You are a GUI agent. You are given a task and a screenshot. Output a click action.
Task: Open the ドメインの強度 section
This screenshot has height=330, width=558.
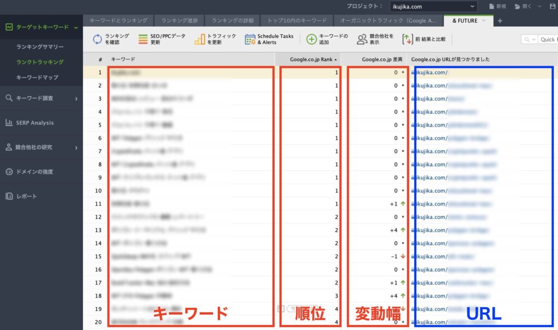coord(41,172)
